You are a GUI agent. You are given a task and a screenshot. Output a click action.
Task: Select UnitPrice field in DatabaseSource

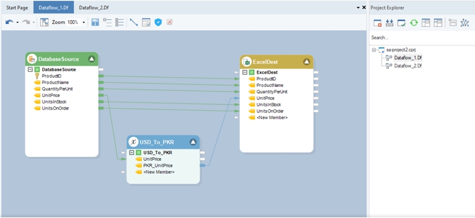51,95
